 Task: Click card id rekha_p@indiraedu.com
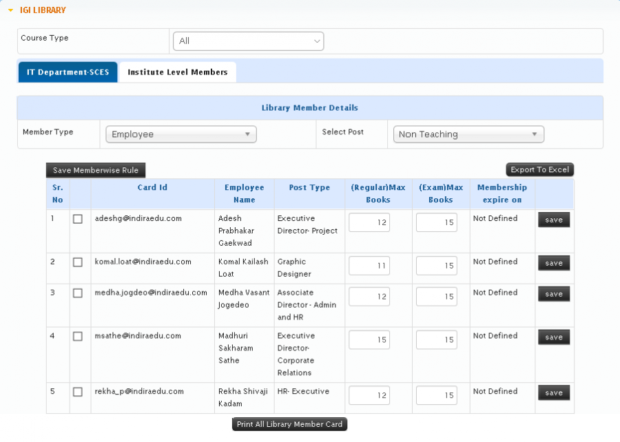pyautogui.click(x=139, y=392)
